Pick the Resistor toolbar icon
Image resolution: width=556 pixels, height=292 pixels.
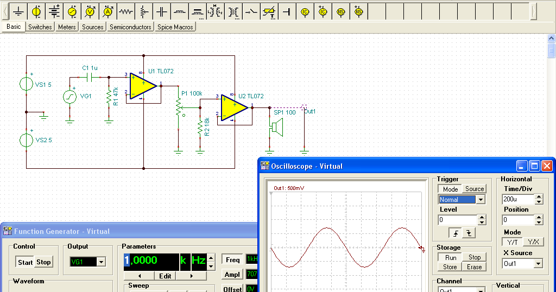[126, 11]
